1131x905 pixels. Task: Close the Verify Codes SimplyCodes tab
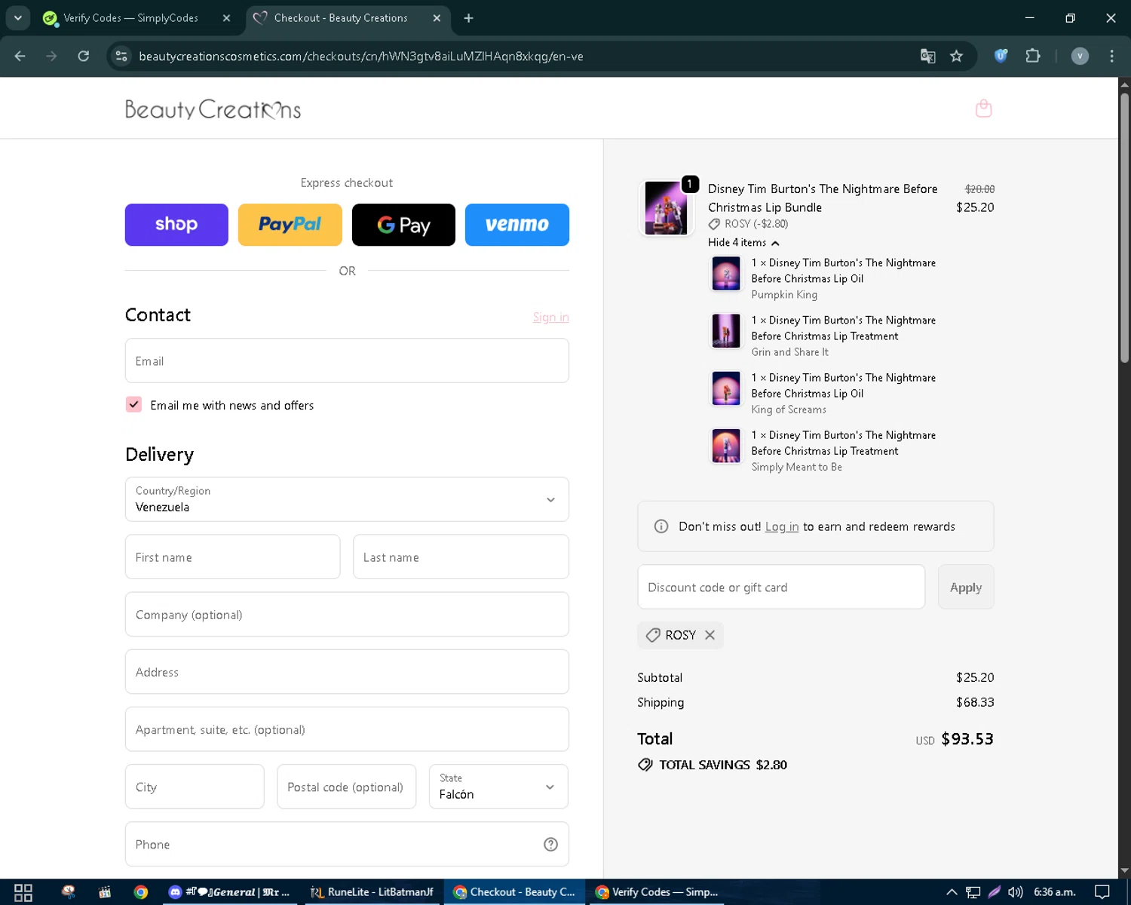click(x=226, y=18)
